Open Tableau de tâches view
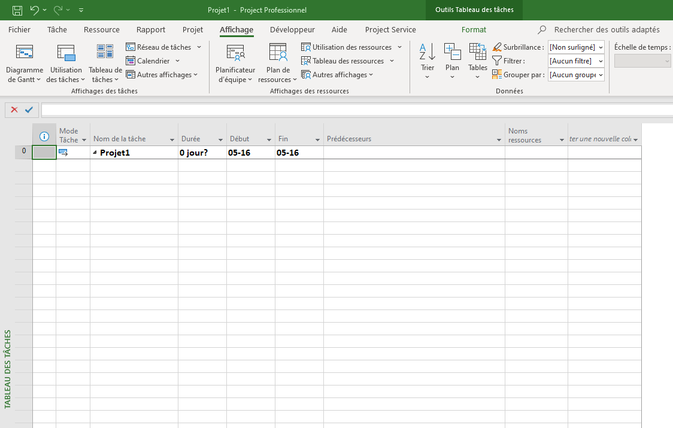The width and height of the screenshot is (673, 428). coord(105,63)
